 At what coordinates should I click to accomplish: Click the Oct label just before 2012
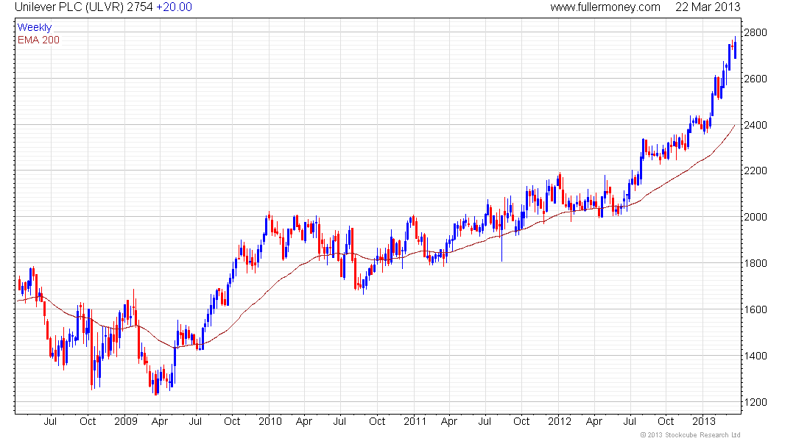click(x=521, y=421)
